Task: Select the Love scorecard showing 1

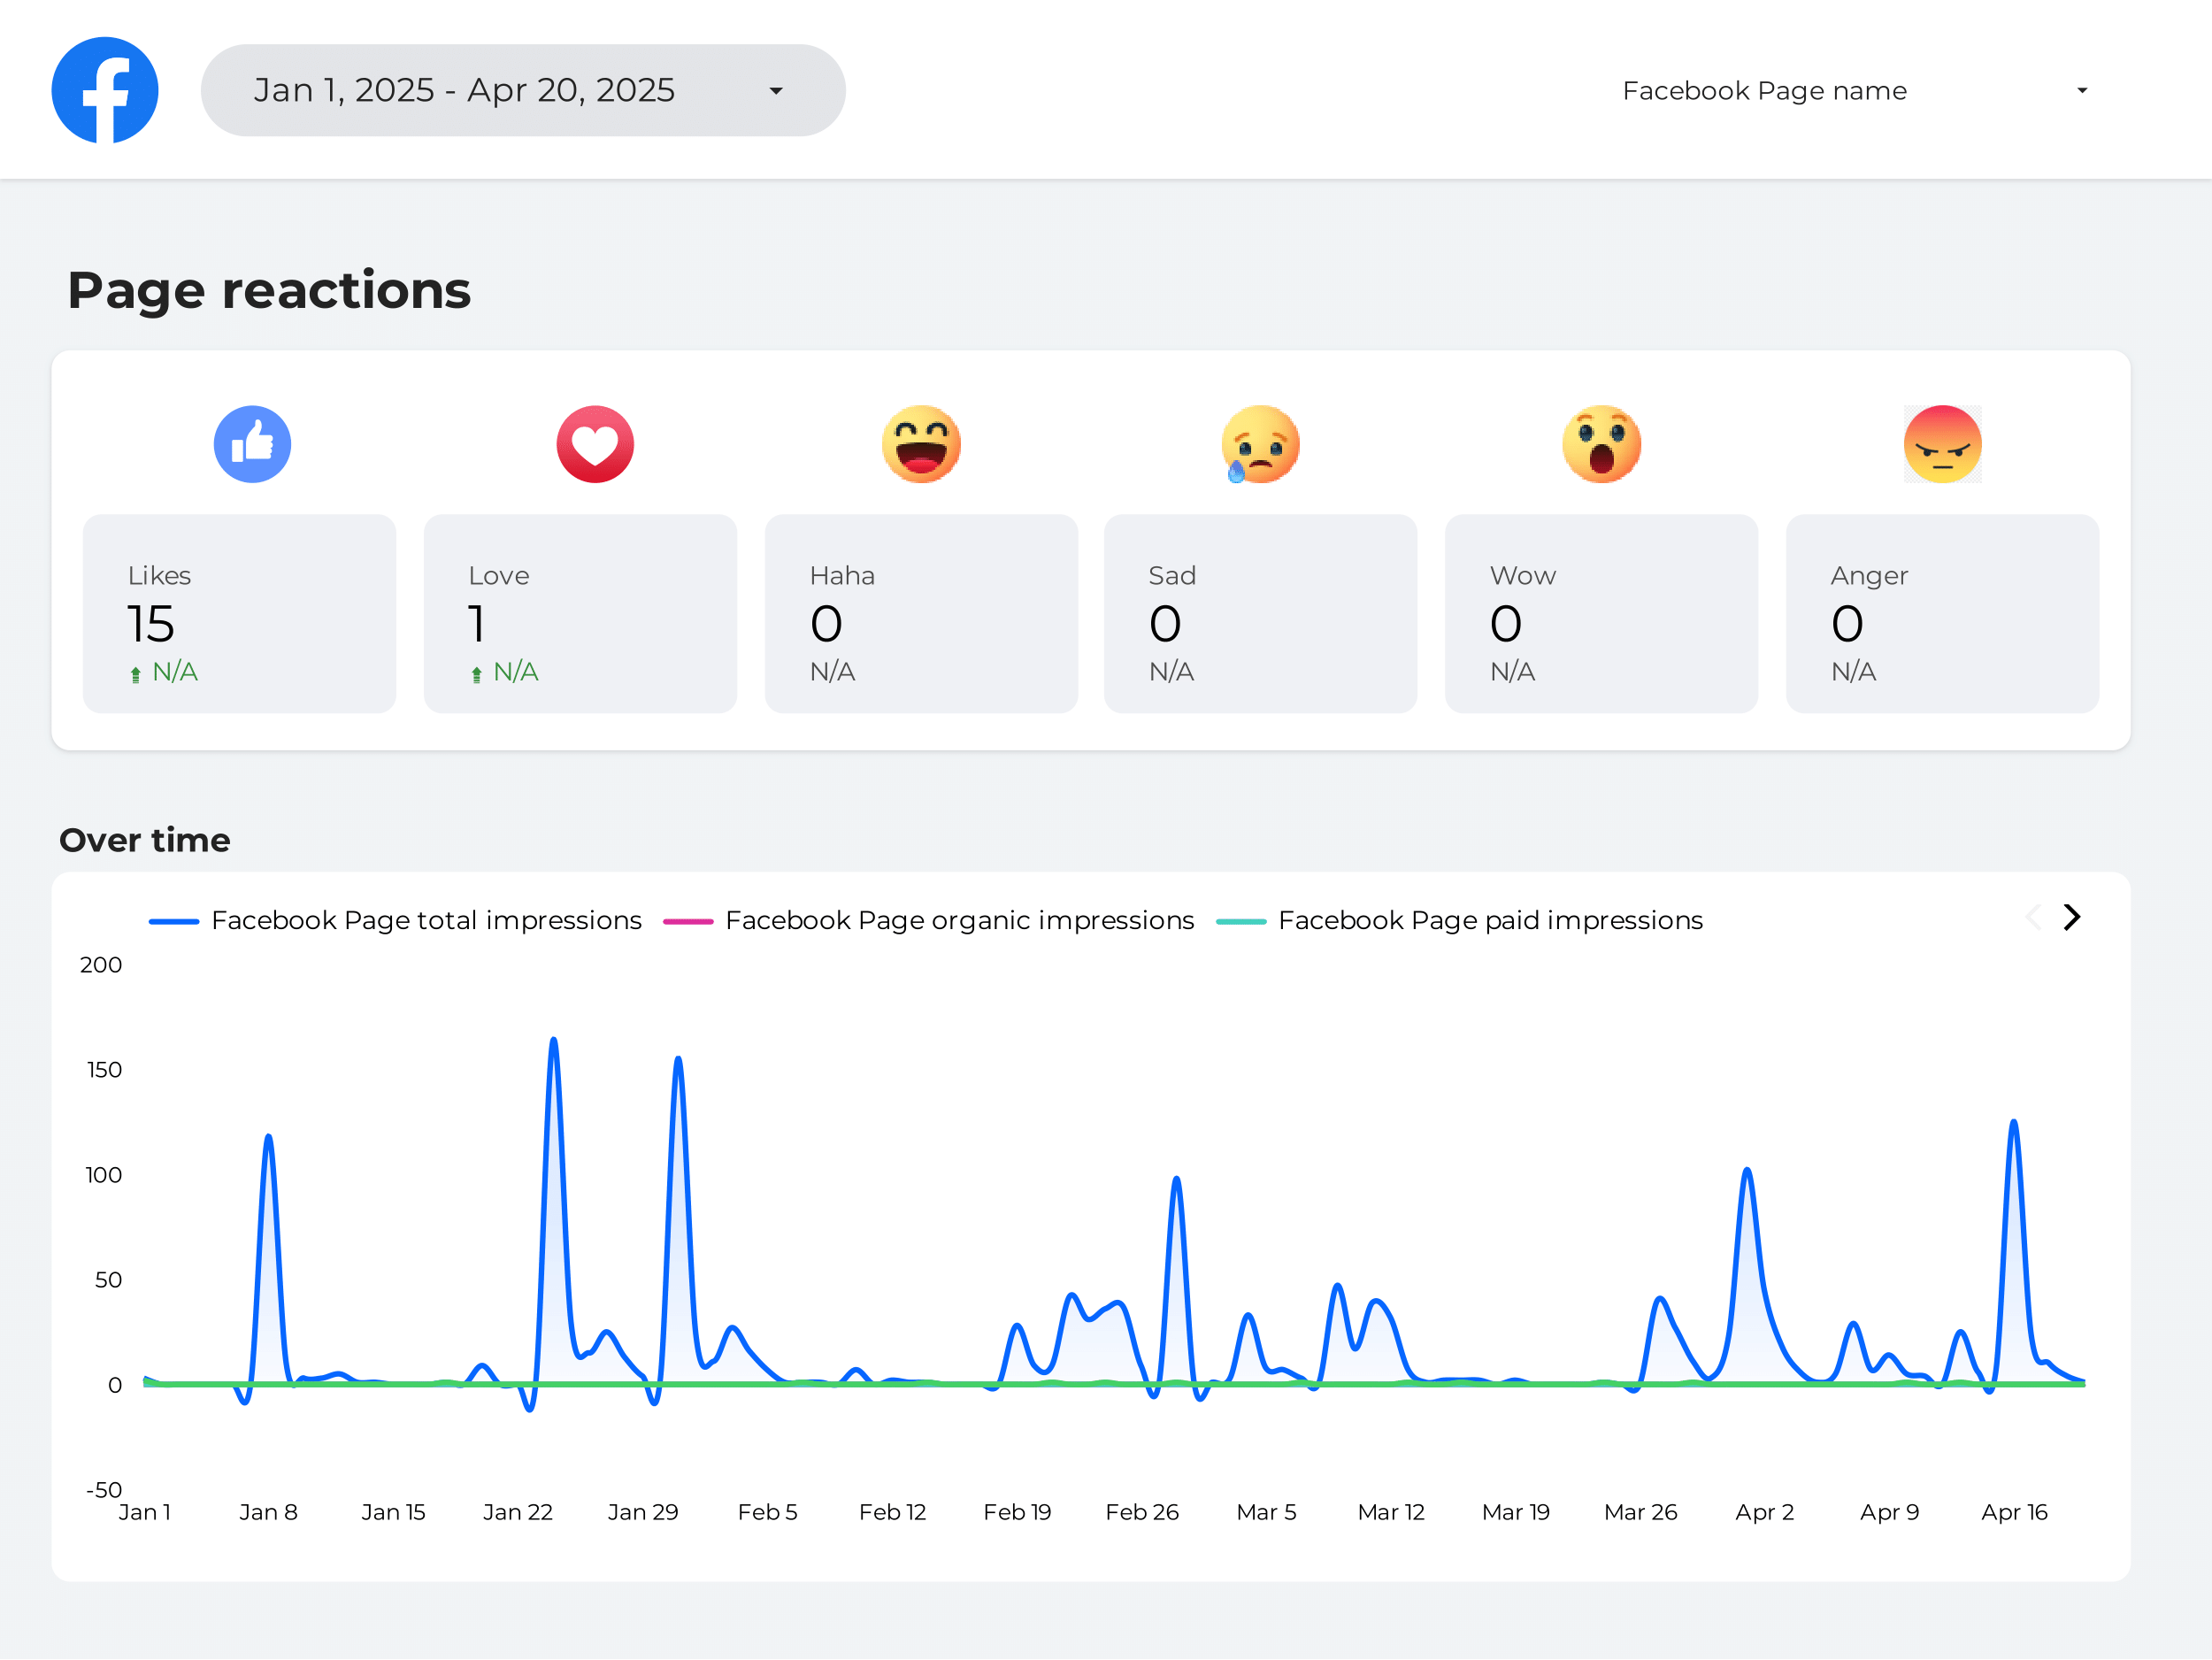Action: (580, 613)
